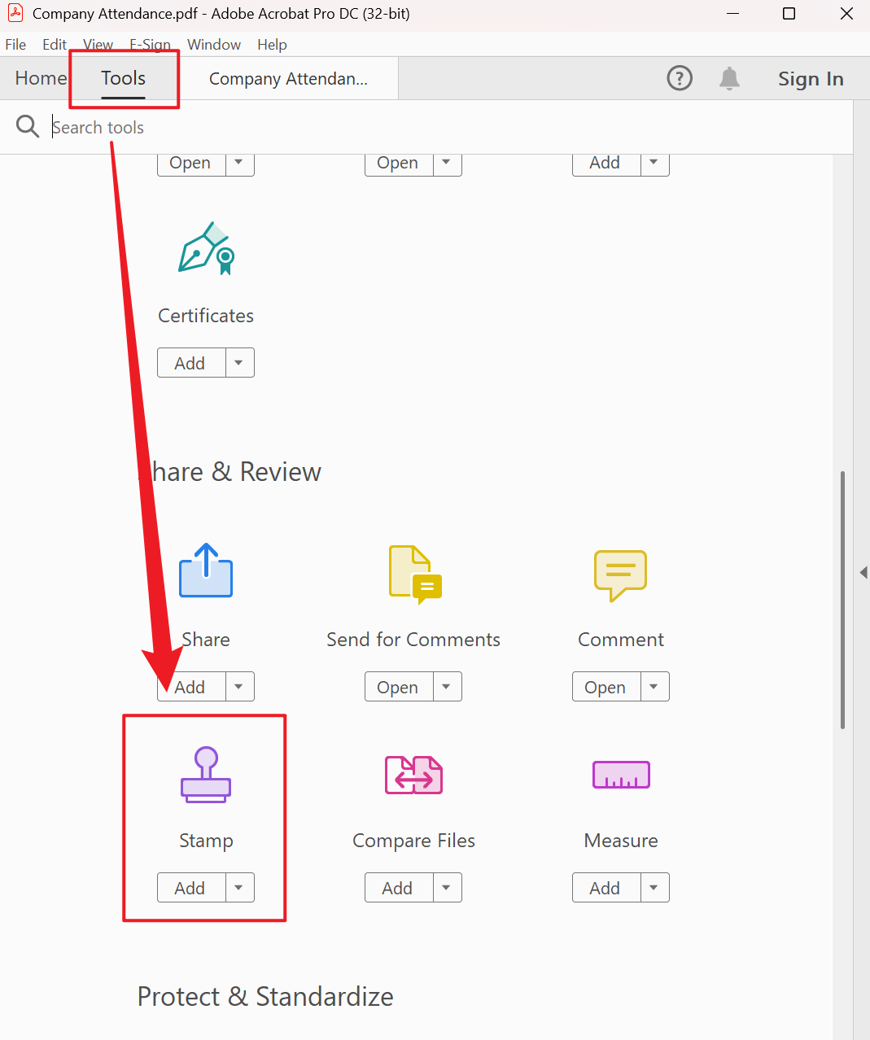Open the Send for Comments icon
Screen dimensions: 870x1040
[x=414, y=575]
